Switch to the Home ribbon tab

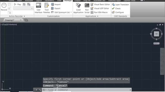tap(11, 1)
